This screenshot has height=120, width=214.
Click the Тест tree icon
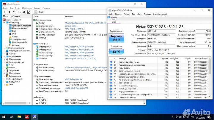click(7, 85)
